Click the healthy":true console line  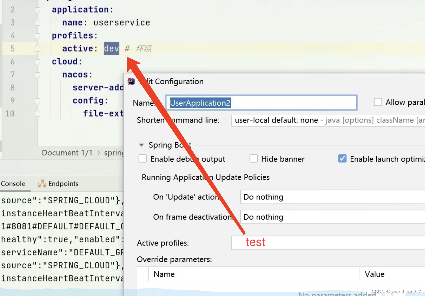tap(62, 239)
